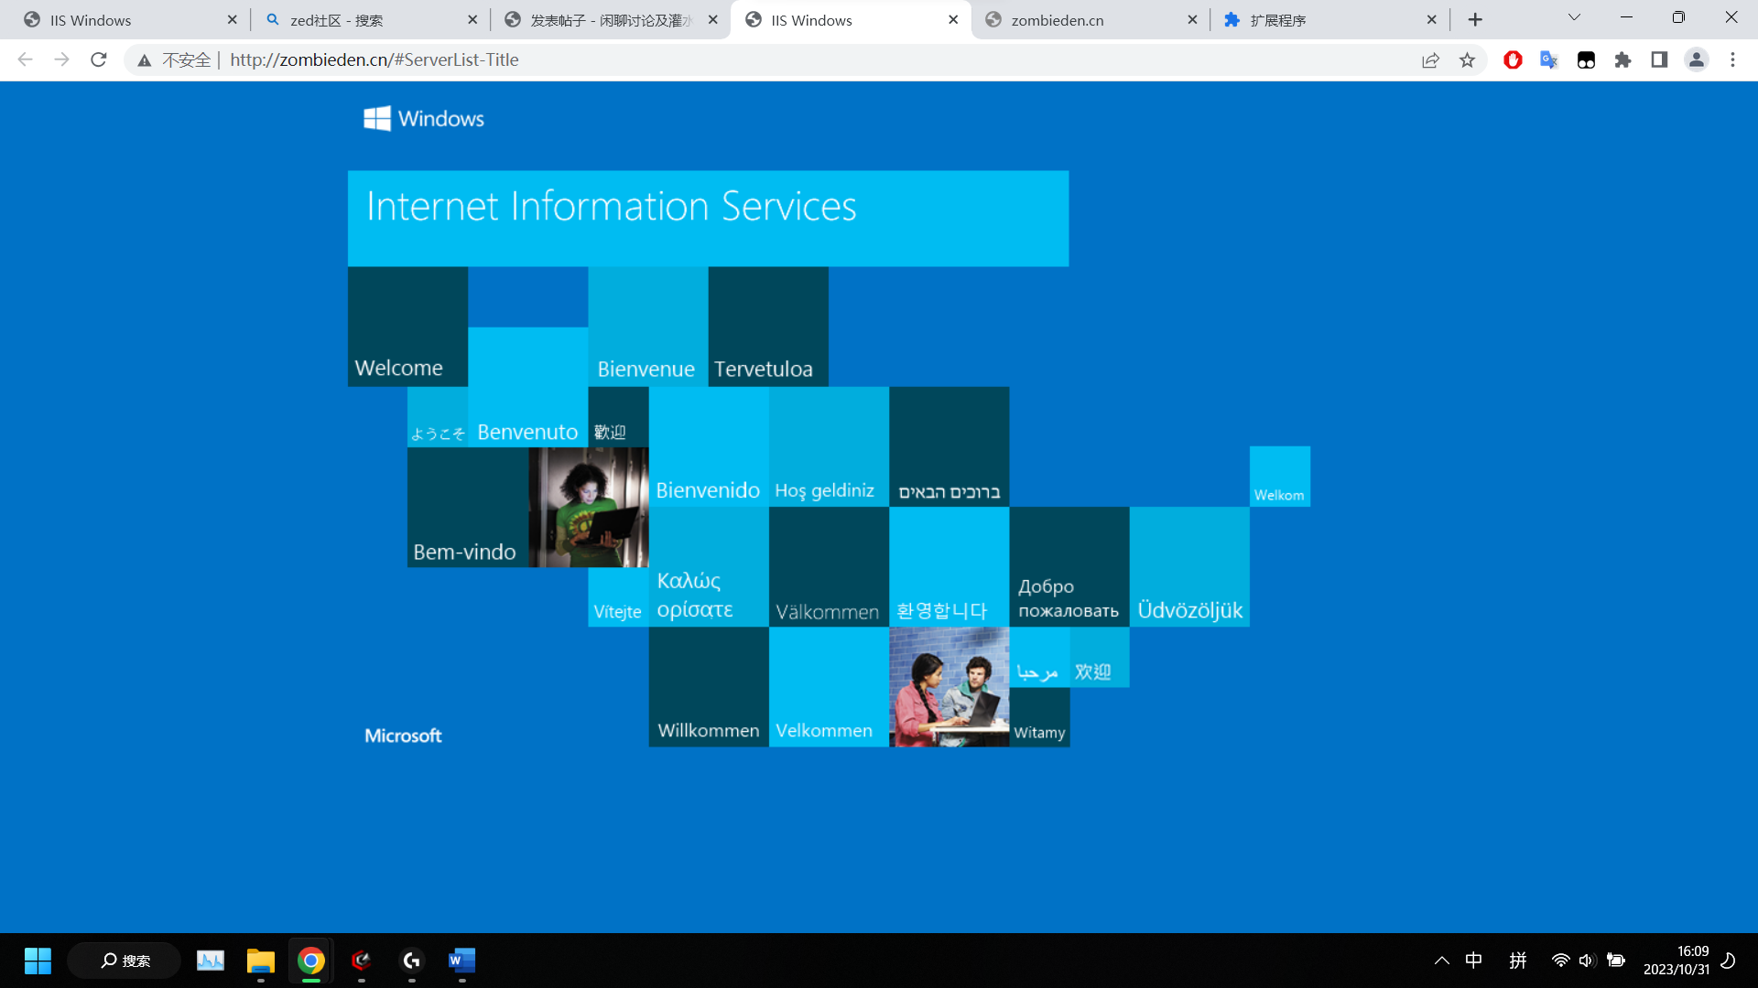This screenshot has height=988, width=1758.
Task: Click the Witamy tile
Action: tap(1039, 717)
